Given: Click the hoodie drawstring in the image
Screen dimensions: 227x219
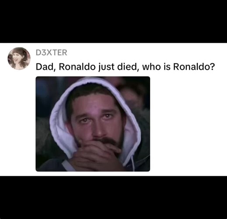Looking at the screenshot, I should 133,161.
